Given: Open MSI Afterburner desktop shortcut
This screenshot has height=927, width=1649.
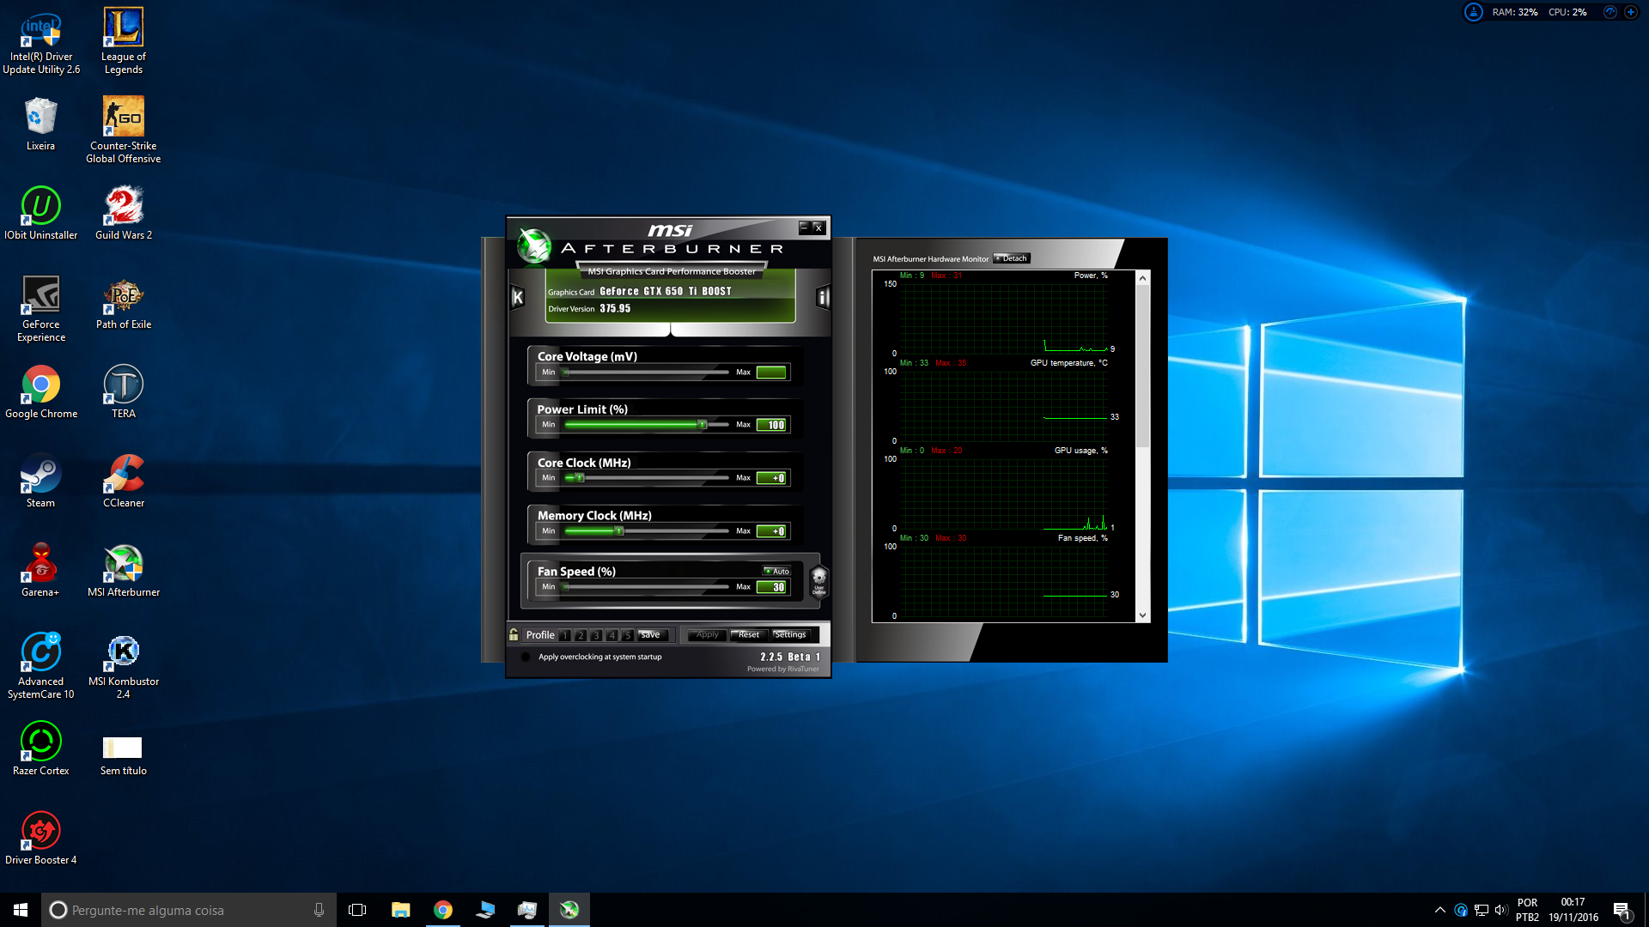Looking at the screenshot, I should pos(124,571).
